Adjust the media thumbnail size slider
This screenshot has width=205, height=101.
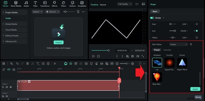69,12
